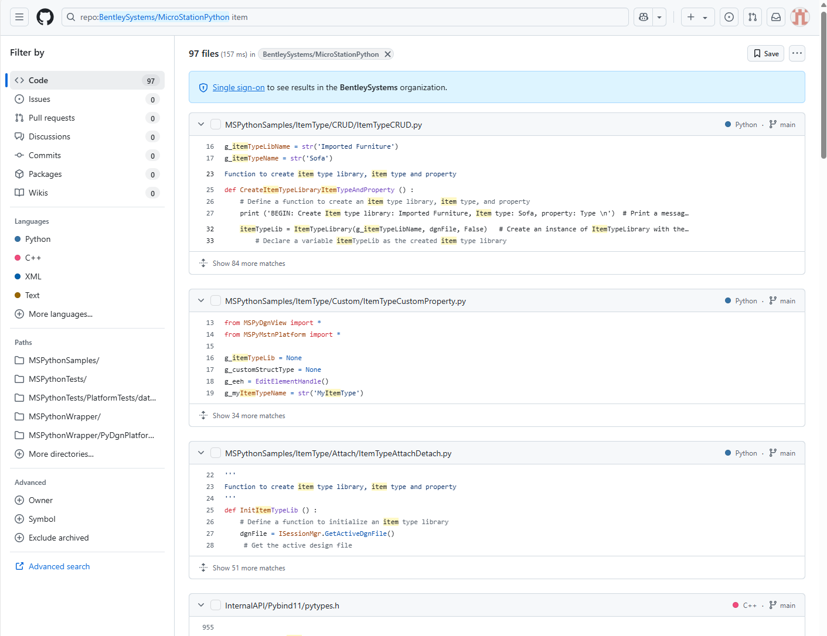Filter by C++ language
Image resolution: width=827 pixels, height=636 pixels.
coord(87,258)
